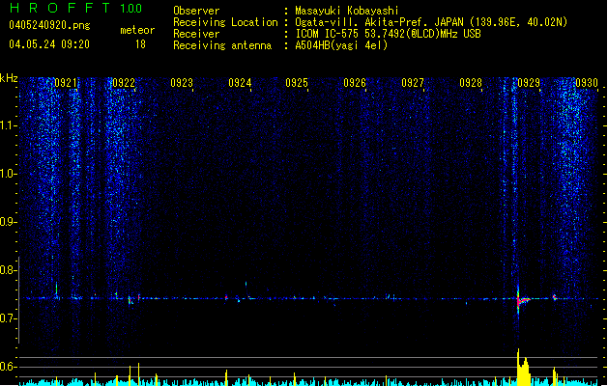Select the 1.00 version number
608x386 pixels.
tap(130, 8)
